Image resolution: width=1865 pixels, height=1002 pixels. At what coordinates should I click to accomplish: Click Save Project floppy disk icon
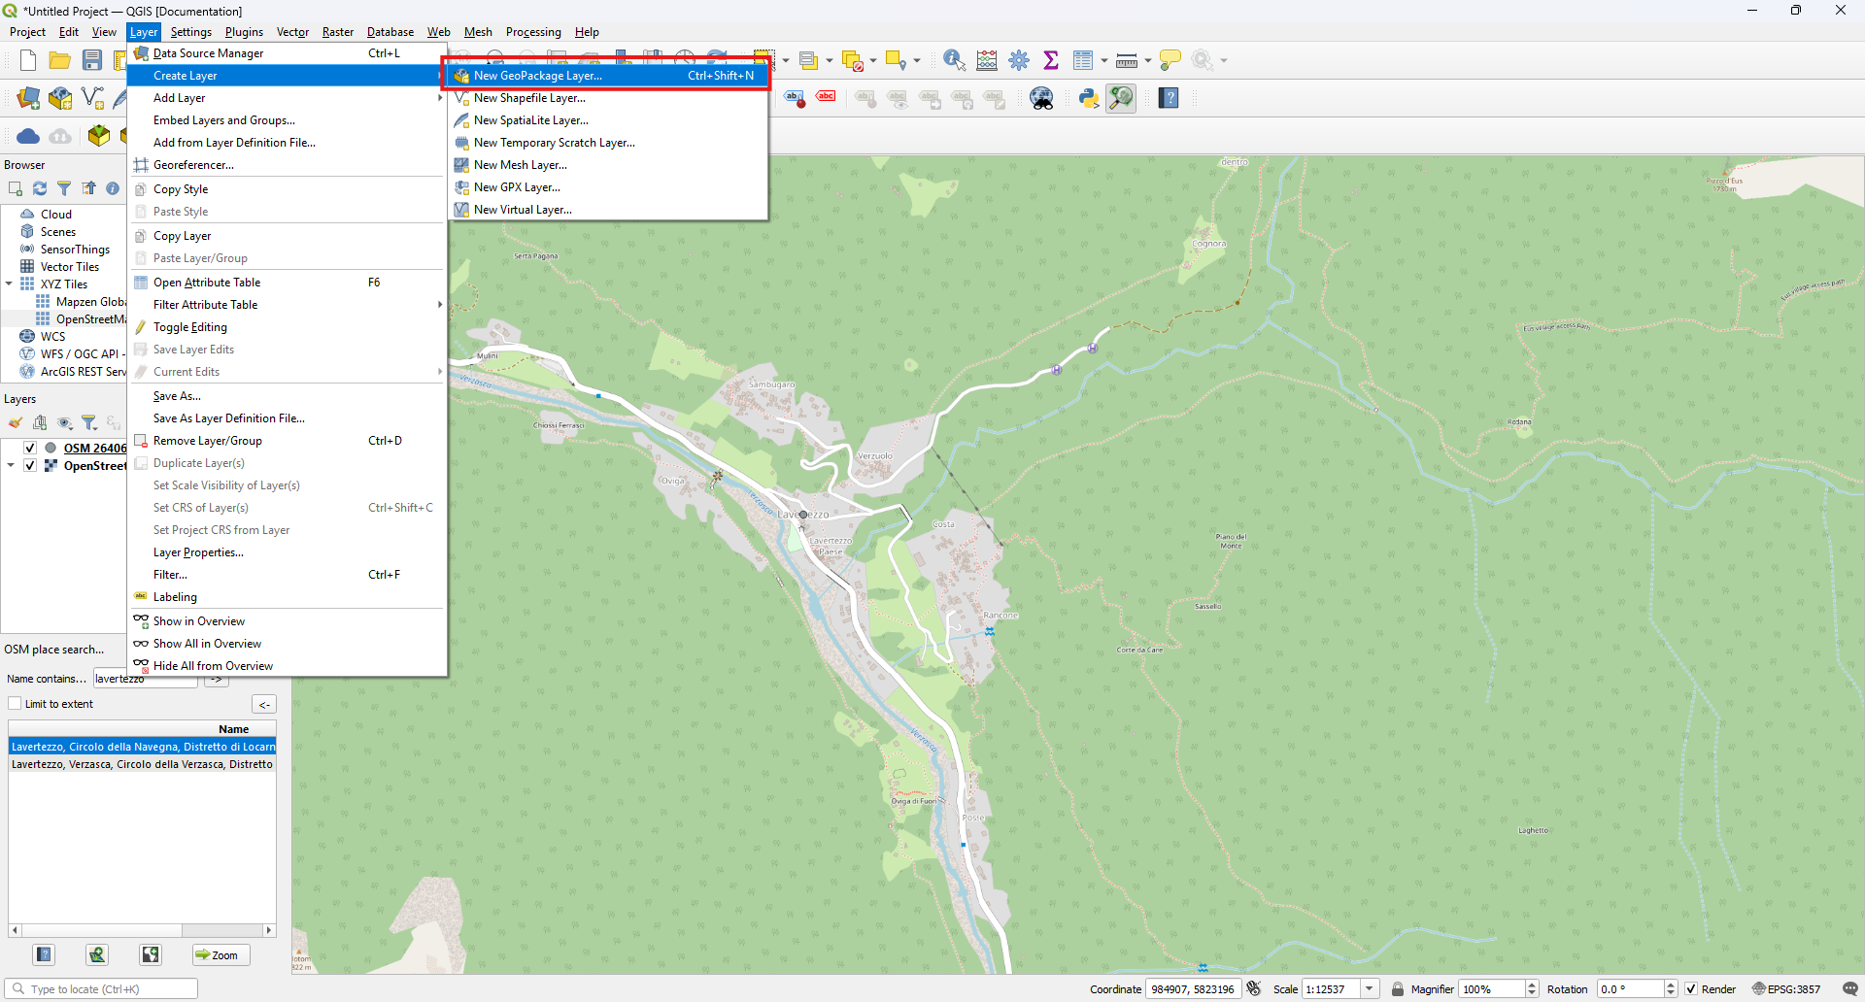(x=92, y=60)
